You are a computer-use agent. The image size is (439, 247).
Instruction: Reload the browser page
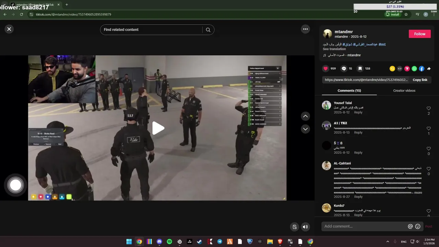[x=21, y=14]
